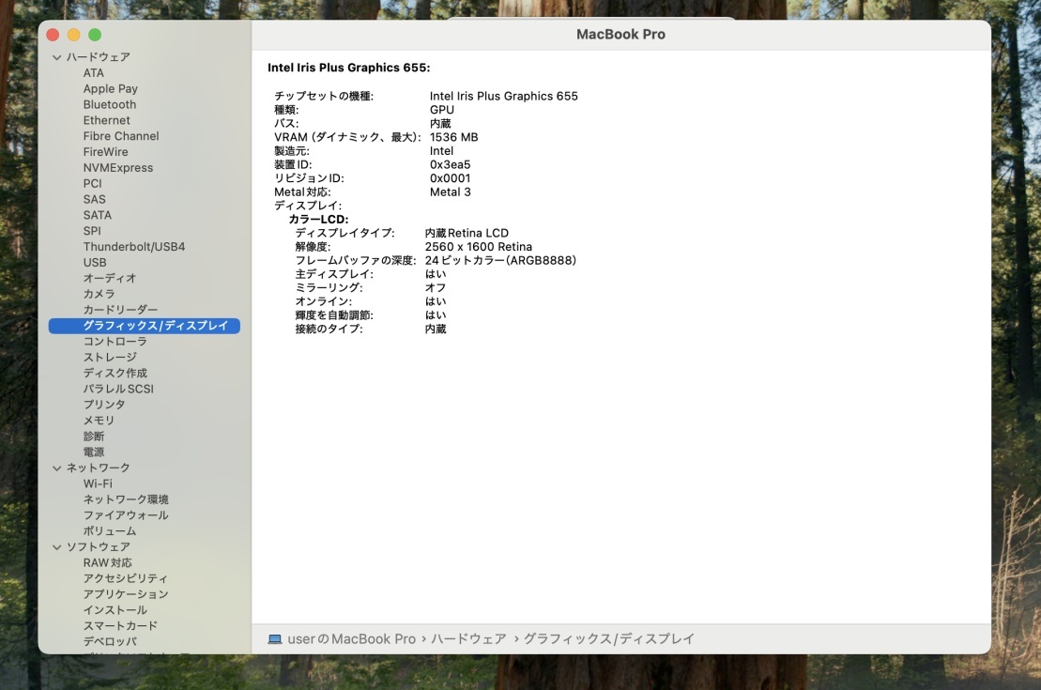Image resolution: width=1041 pixels, height=690 pixels.
Task: Show PCI details
Action: tap(92, 184)
